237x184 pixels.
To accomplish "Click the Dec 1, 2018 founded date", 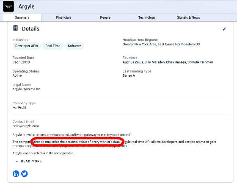I will pos(21,62).
